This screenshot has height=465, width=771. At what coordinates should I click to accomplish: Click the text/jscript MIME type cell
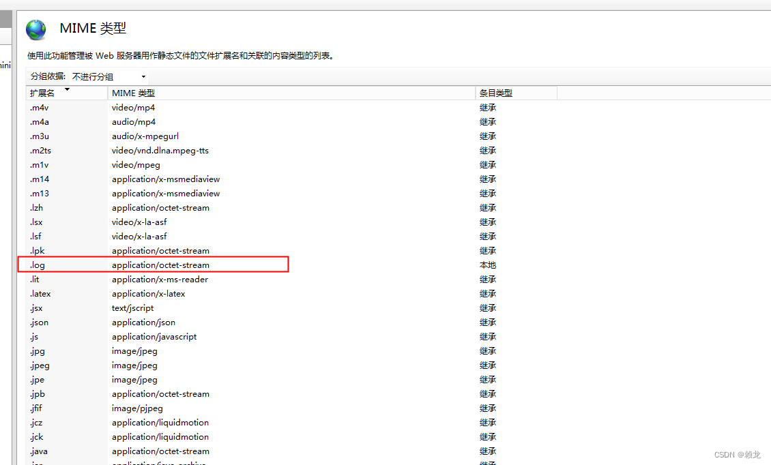click(x=133, y=308)
